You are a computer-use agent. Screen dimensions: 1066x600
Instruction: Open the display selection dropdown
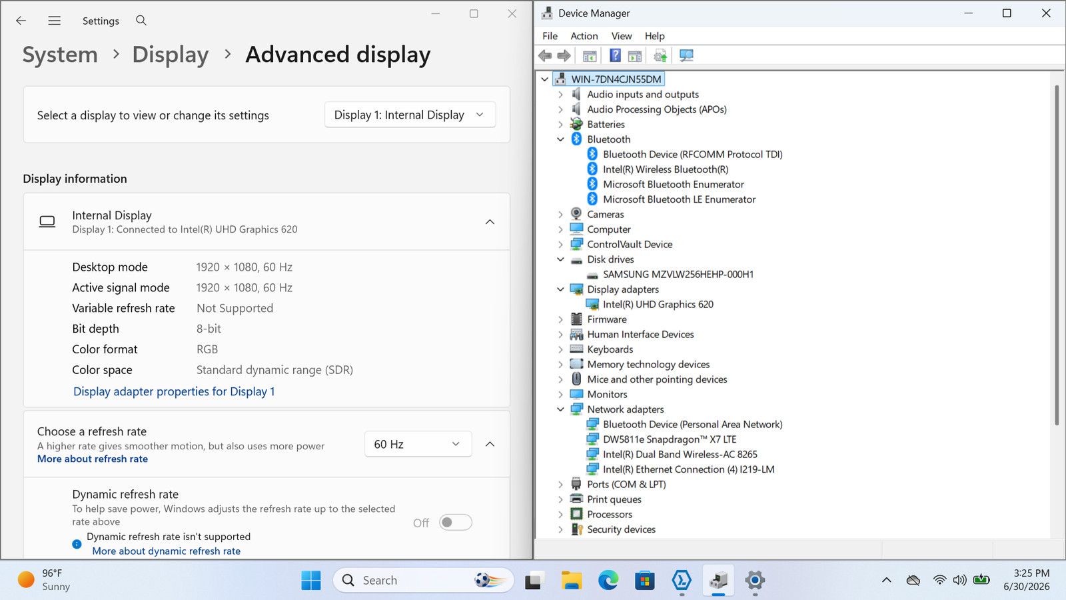[x=410, y=115]
